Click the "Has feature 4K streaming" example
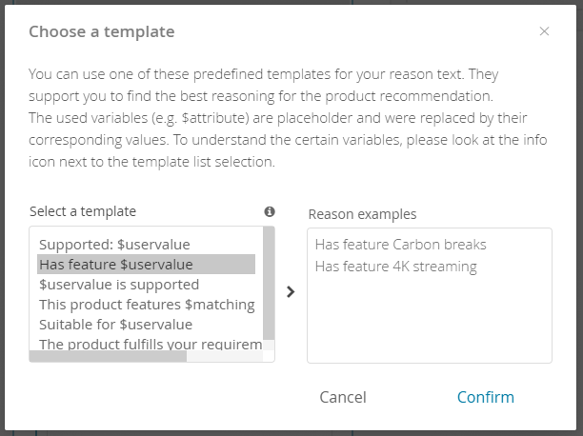Viewport: 583px width, 436px height. 395,266
